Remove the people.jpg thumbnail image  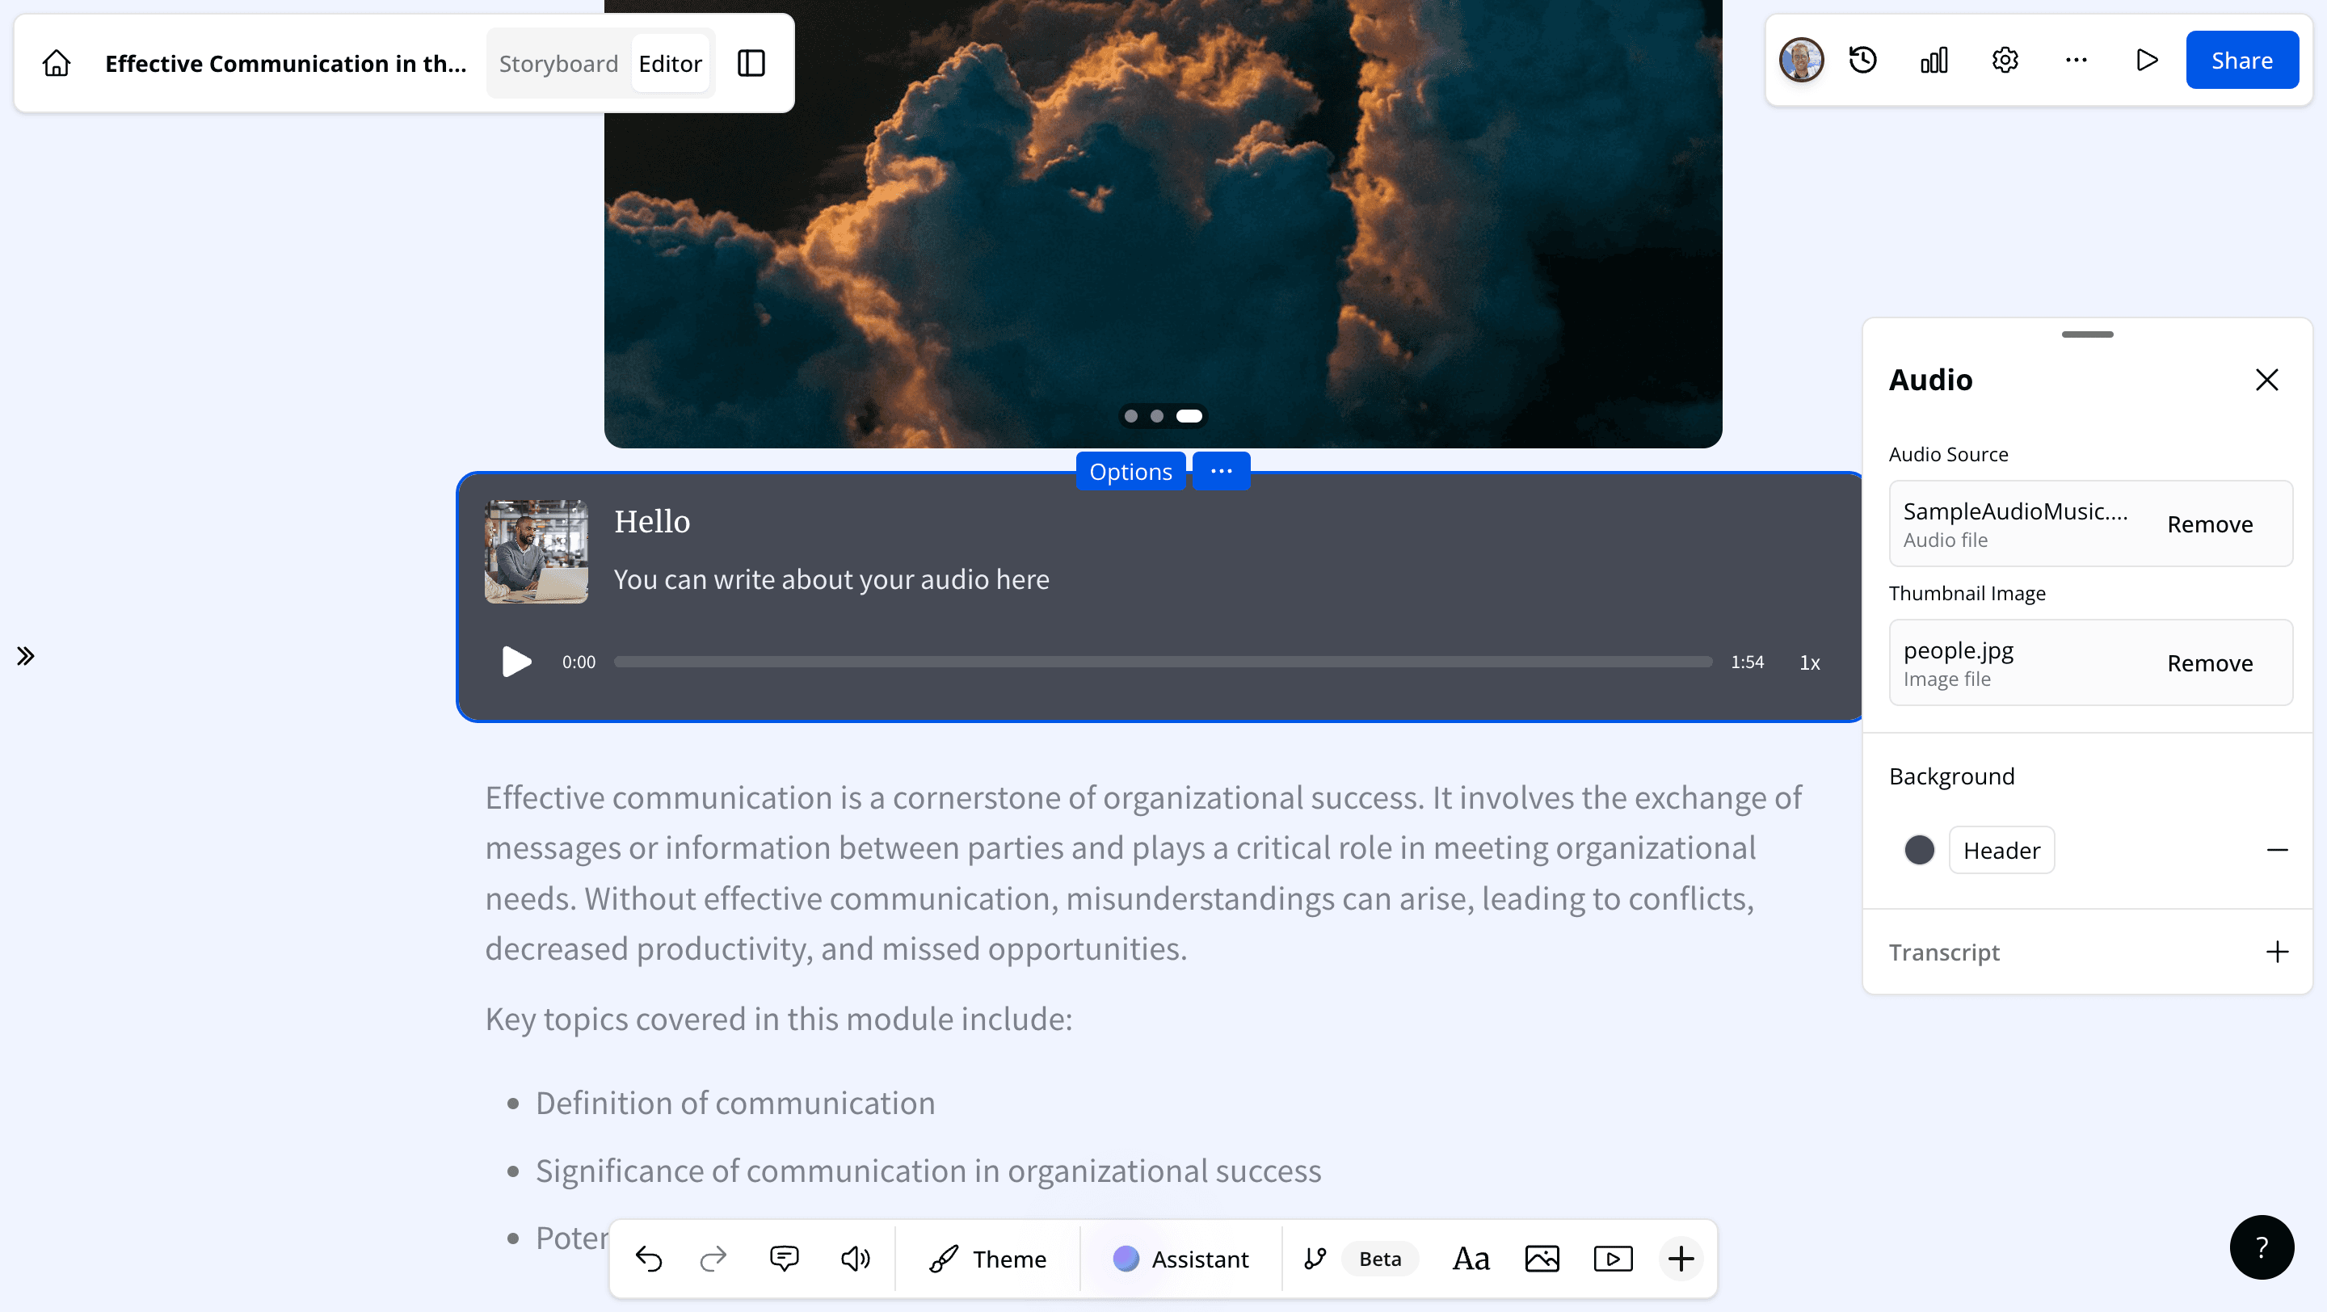pos(2210,664)
